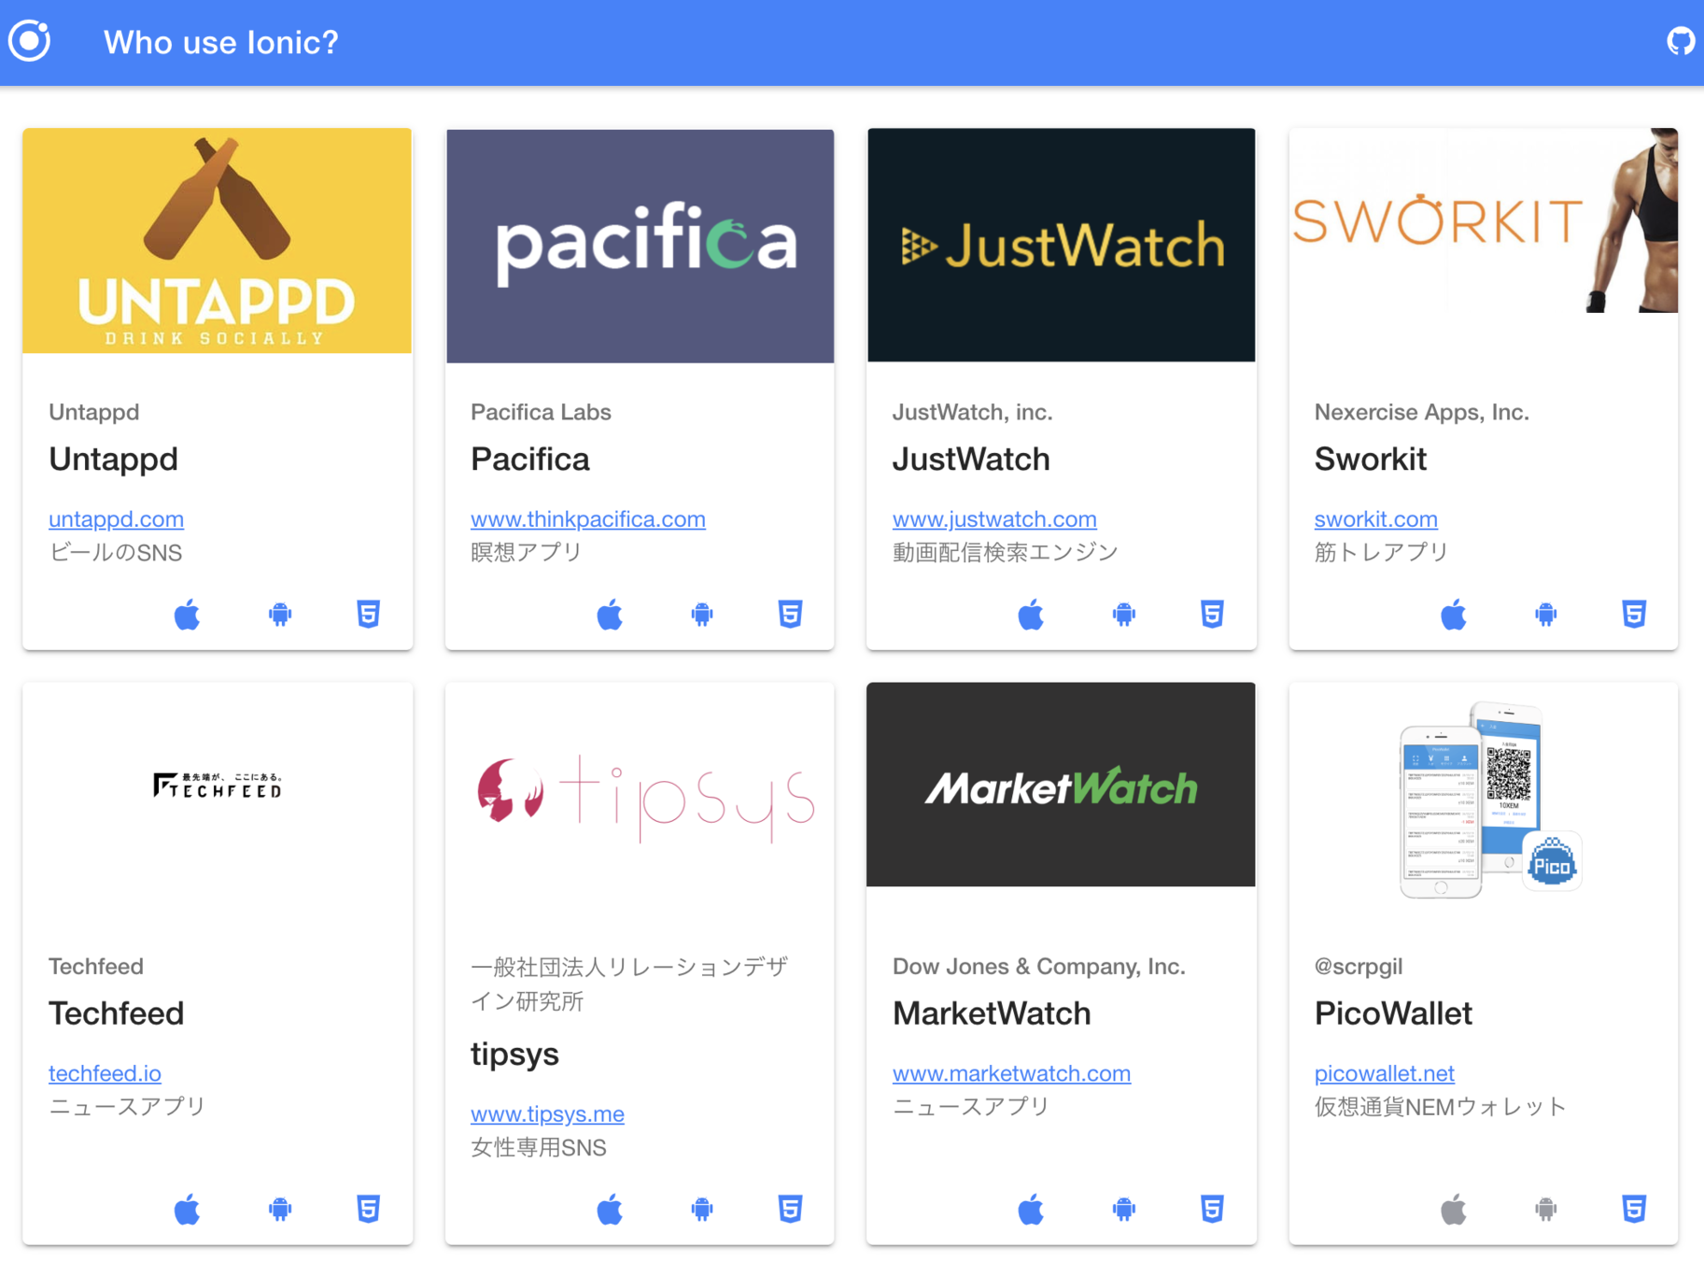Open the GitHub icon in header
Screen dimensions: 1704x1261
[1681, 41]
